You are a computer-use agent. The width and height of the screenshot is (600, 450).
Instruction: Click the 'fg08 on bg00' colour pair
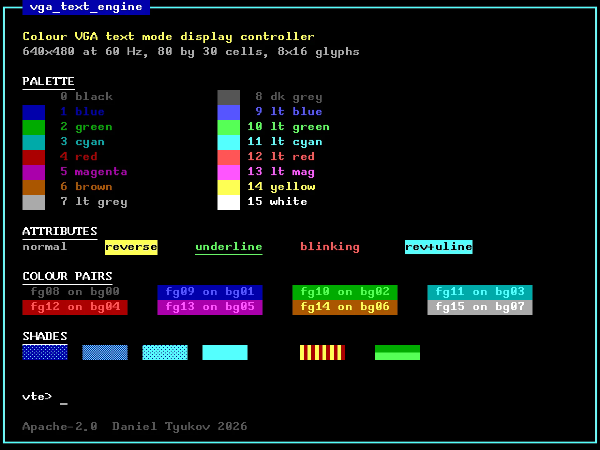[x=75, y=292]
